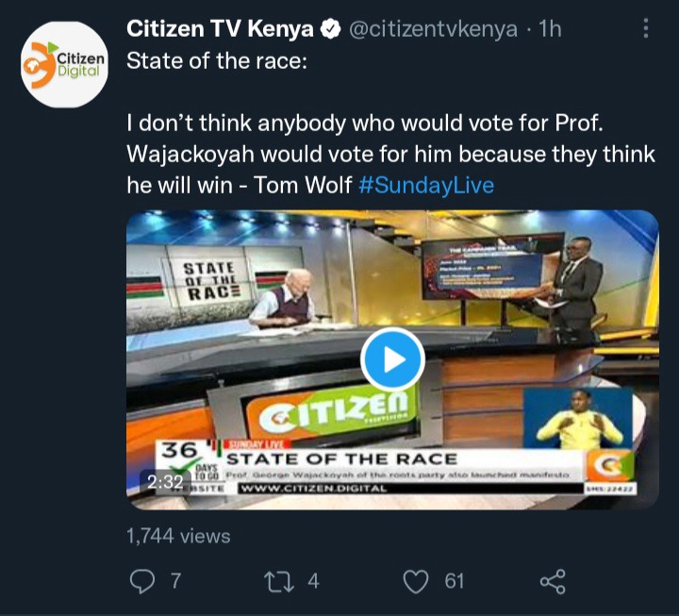Open the @citizentvkenya handle

[x=433, y=29]
